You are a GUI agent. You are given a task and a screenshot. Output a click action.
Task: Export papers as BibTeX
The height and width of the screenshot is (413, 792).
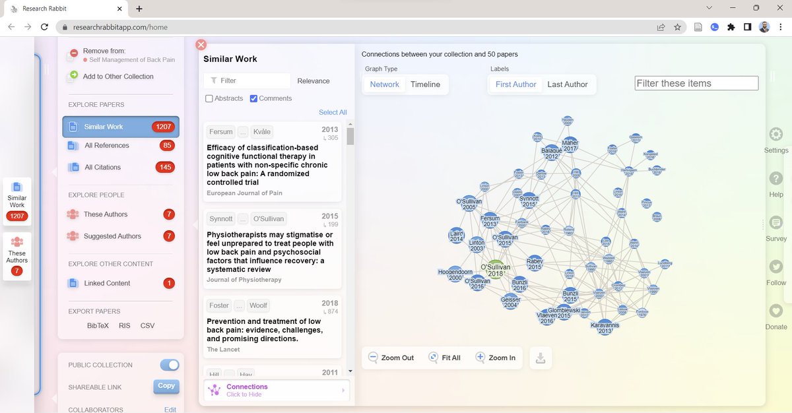pyautogui.click(x=98, y=325)
